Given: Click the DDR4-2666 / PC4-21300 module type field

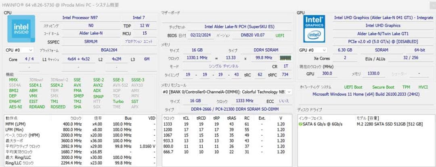Looking at the screenshot, I should pyautogui.click(x=235, y=109).
